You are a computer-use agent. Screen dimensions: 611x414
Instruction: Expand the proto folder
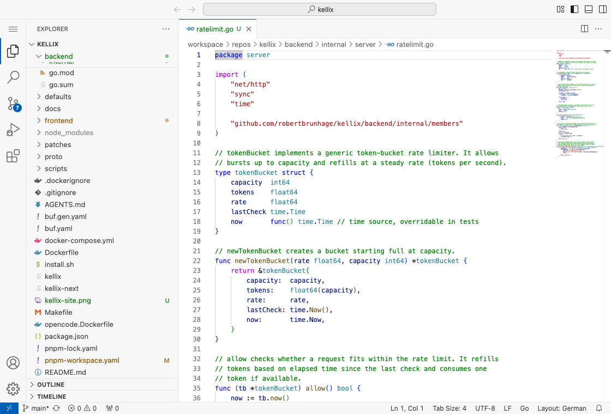[x=103, y=156]
